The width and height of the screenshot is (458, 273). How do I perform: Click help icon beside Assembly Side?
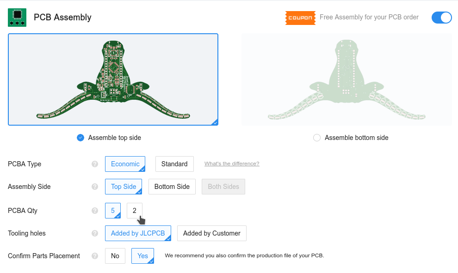click(x=95, y=187)
